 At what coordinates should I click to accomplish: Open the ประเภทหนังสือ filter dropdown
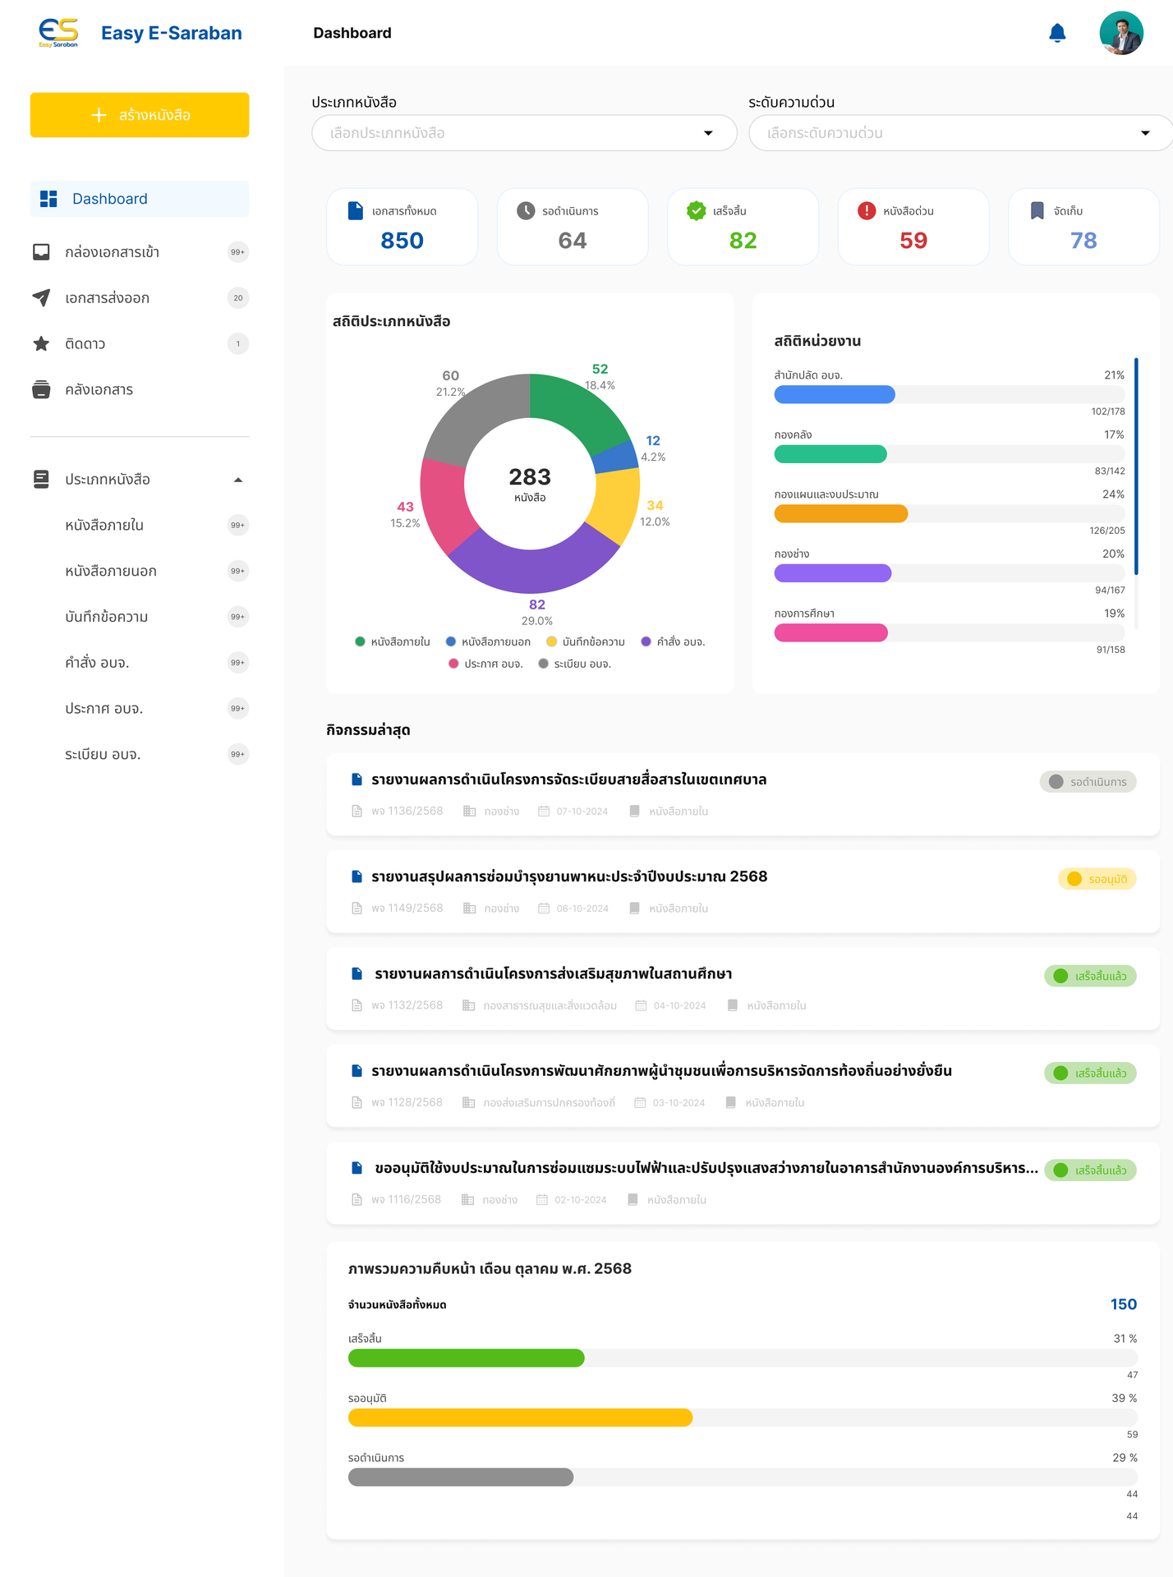click(x=523, y=133)
